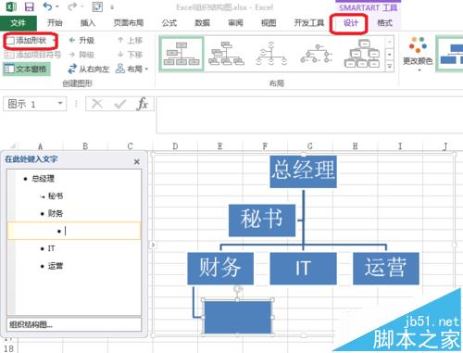Click the Redo arrow icon
Viewport: 463px width, 353px height.
coord(71,6)
